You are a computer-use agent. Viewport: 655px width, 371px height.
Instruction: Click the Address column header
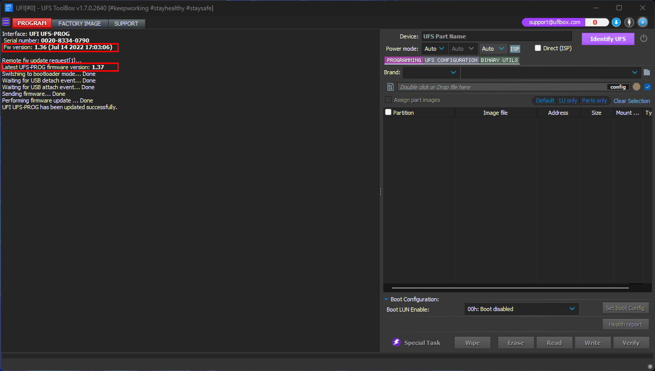pyautogui.click(x=558, y=113)
